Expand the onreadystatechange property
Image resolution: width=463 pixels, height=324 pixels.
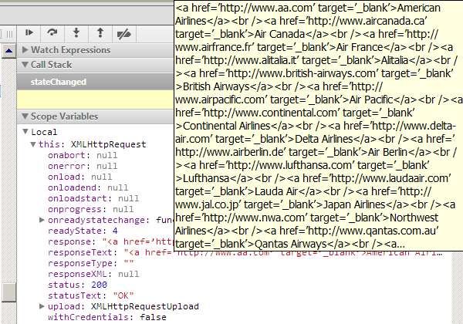42,220
